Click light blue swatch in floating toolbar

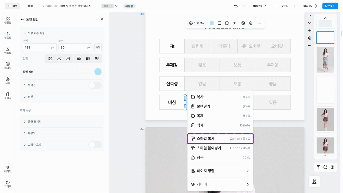(x=212, y=23)
